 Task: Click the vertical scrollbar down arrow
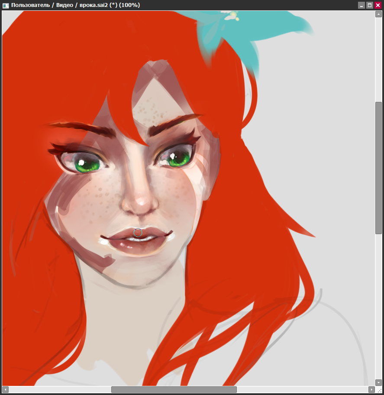(x=378, y=382)
